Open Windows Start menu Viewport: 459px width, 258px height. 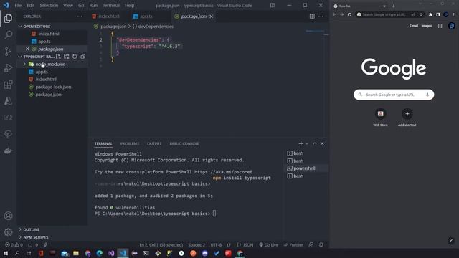click(x=6, y=253)
